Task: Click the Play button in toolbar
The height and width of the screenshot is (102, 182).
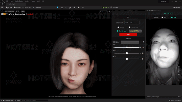Action: 105,8
